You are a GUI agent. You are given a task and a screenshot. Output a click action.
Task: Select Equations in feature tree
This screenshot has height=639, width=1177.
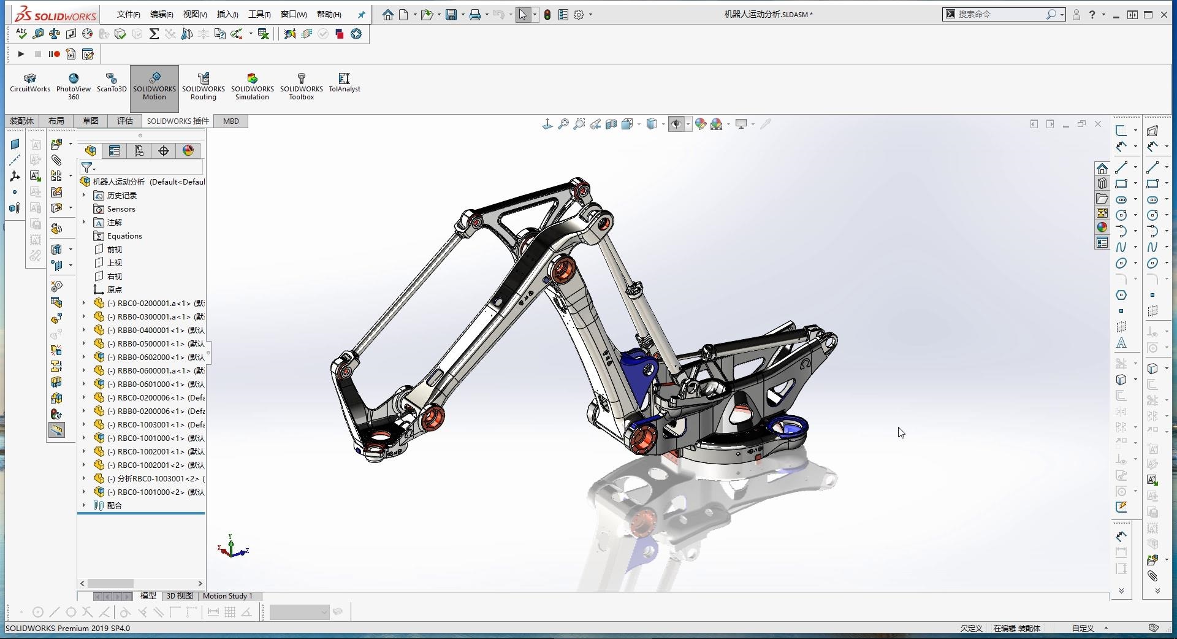124,236
